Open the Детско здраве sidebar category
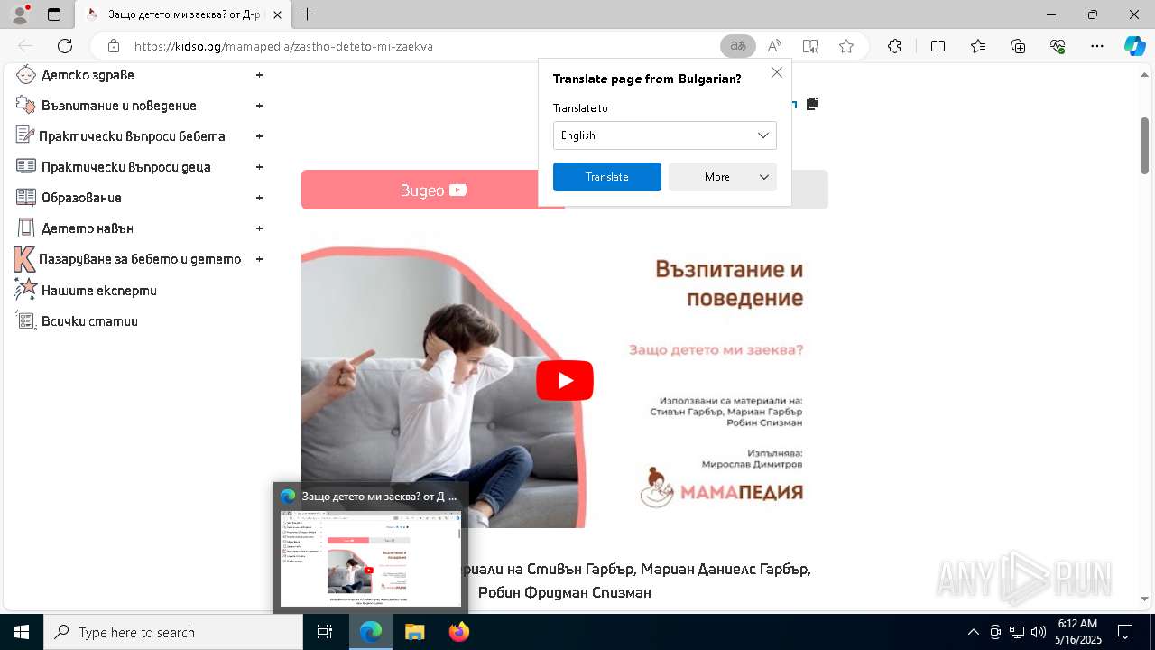The height and width of the screenshot is (650, 1155). coord(88,75)
